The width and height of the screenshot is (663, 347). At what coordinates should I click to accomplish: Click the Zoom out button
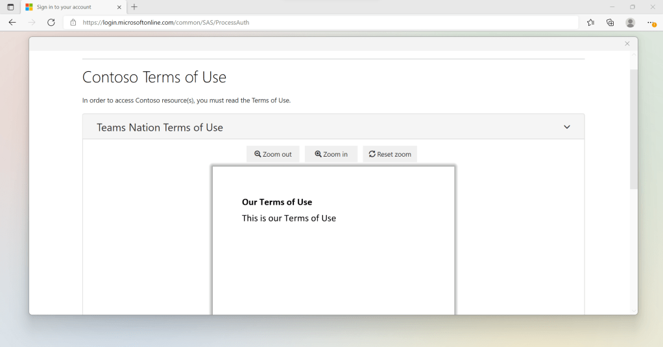click(273, 154)
